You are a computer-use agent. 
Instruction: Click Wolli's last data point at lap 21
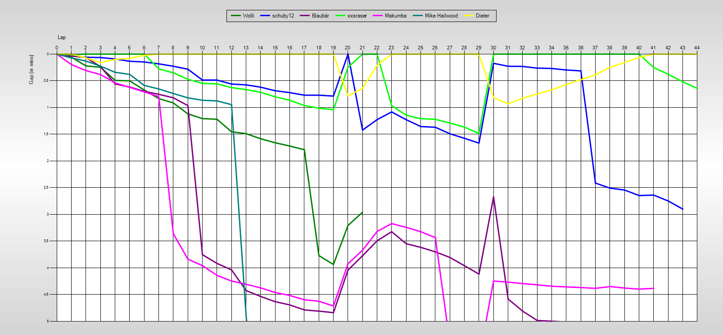pyautogui.click(x=362, y=212)
